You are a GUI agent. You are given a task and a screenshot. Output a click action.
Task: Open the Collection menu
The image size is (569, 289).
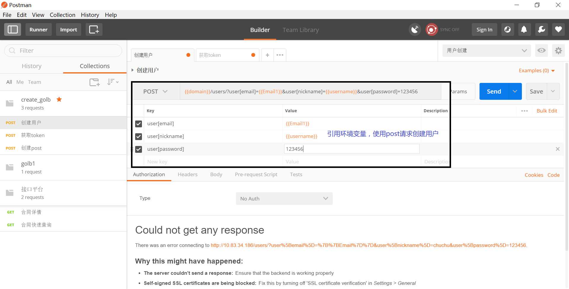click(62, 15)
